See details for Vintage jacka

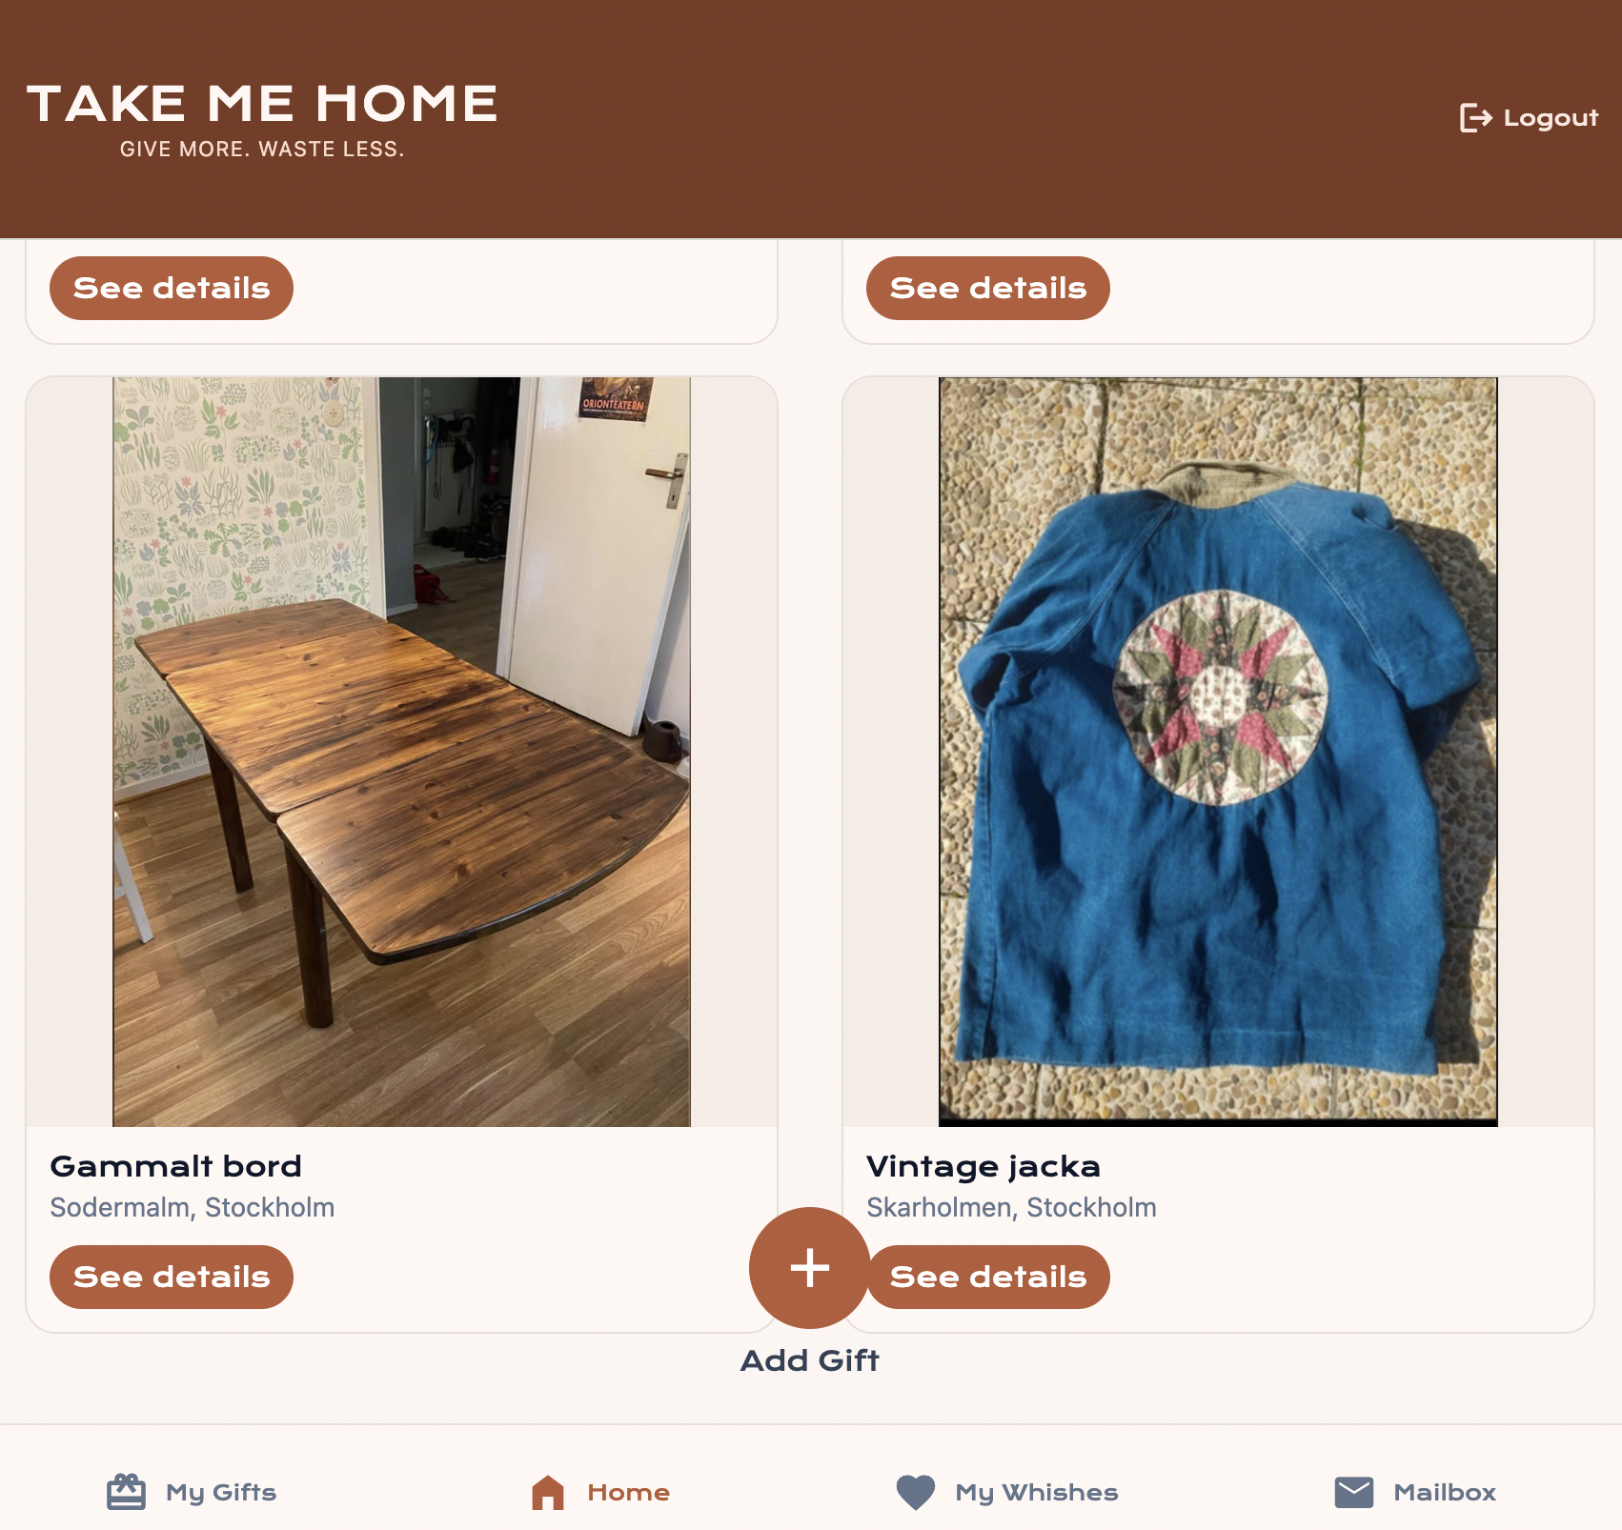point(988,1277)
